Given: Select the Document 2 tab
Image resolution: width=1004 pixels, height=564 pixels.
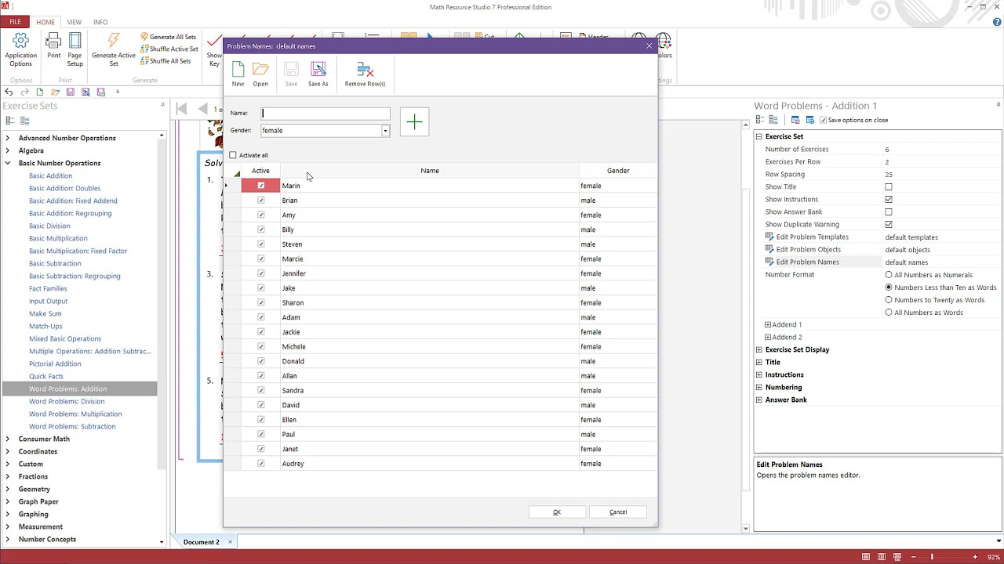Looking at the screenshot, I should [202, 542].
